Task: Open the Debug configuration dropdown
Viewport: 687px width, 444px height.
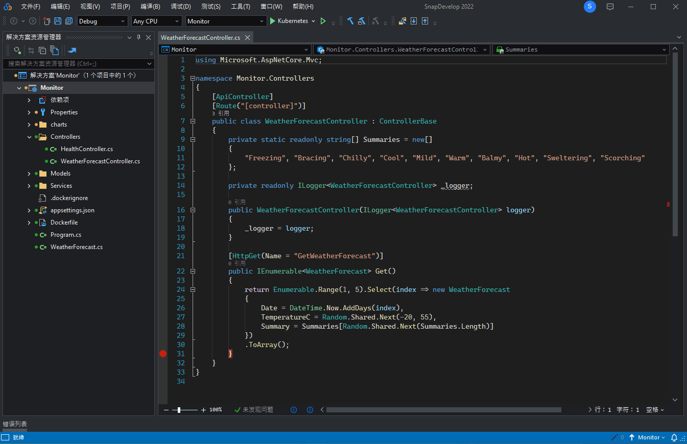Action: point(102,21)
